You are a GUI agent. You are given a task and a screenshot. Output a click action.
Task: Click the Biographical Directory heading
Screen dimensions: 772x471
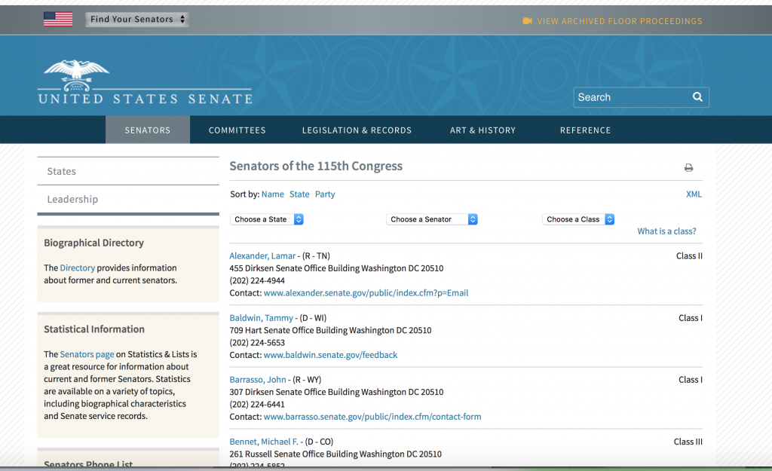(x=94, y=243)
